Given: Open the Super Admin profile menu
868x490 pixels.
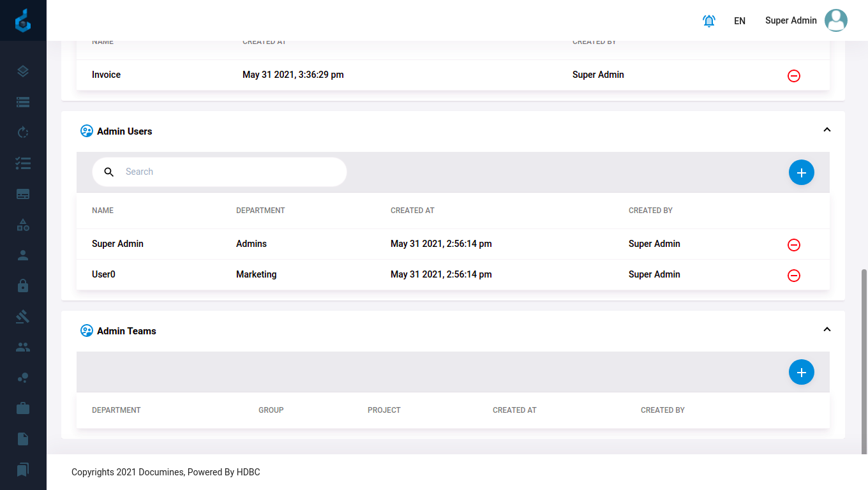Looking at the screenshot, I should (x=805, y=20).
